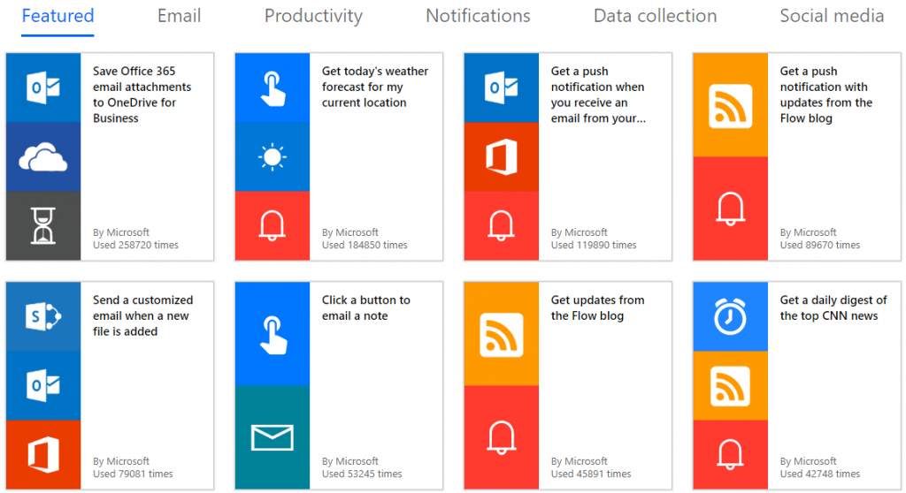Click 'Used 79081 times' text

coord(133,474)
